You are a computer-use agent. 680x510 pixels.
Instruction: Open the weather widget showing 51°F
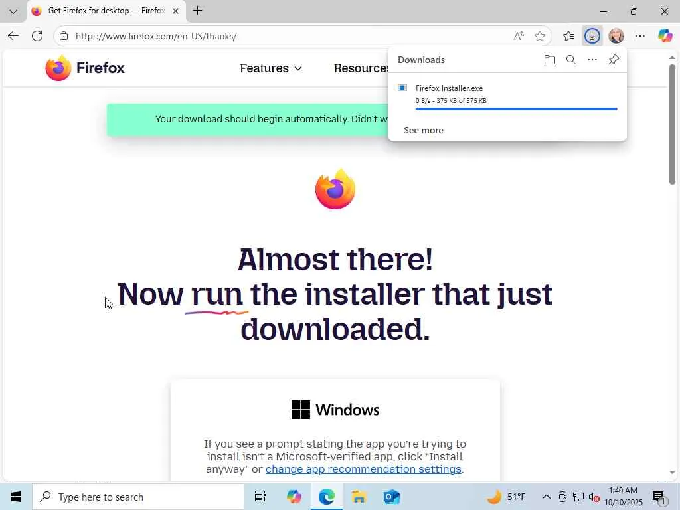[x=505, y=497]
